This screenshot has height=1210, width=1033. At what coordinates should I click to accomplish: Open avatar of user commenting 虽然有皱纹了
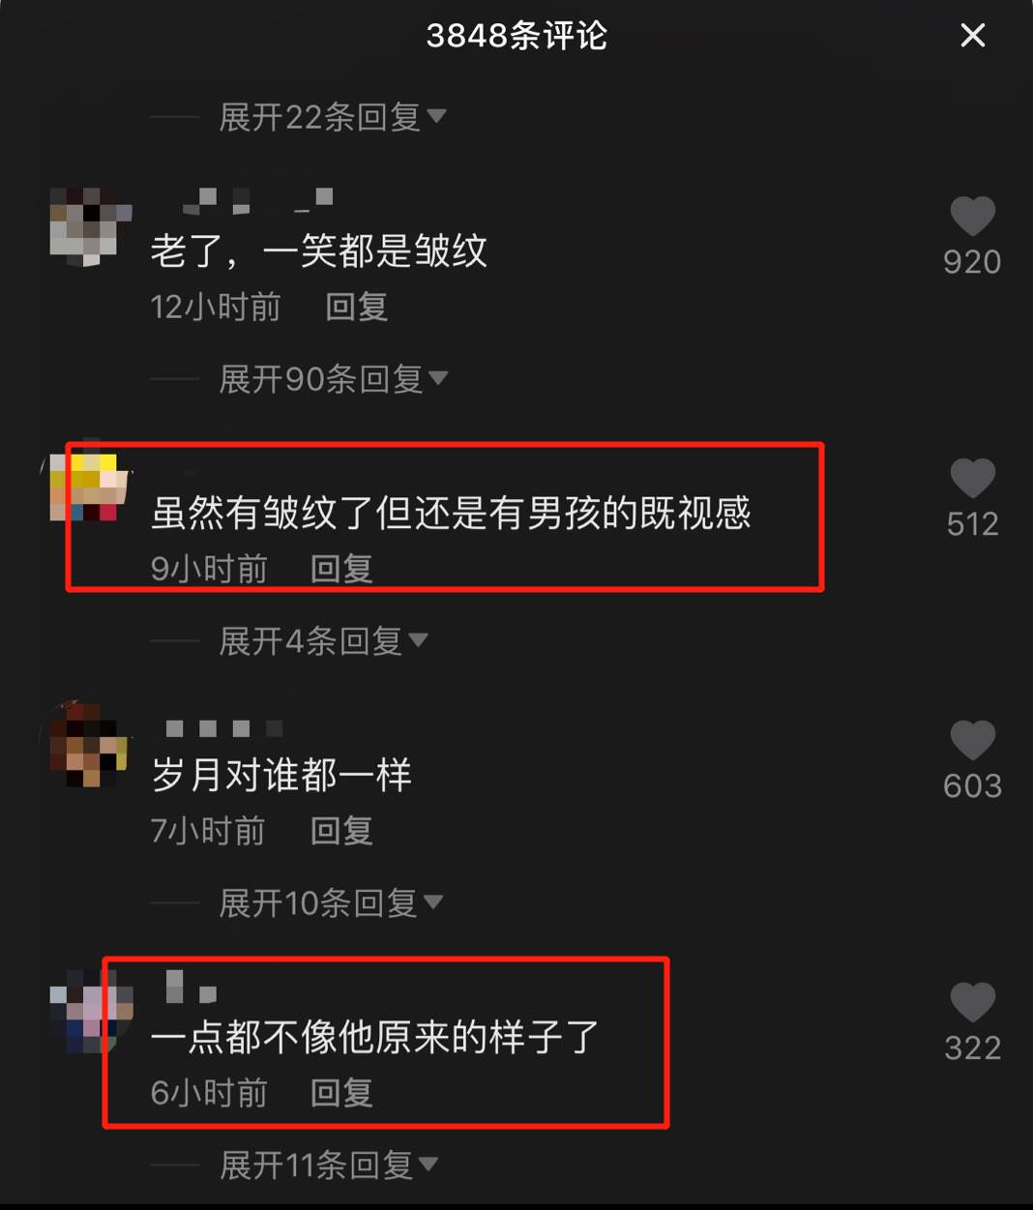pos(90,487)
